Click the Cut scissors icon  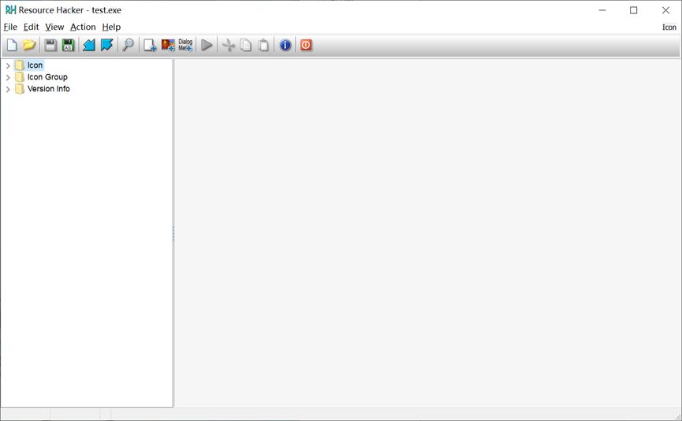coord(229,45)
